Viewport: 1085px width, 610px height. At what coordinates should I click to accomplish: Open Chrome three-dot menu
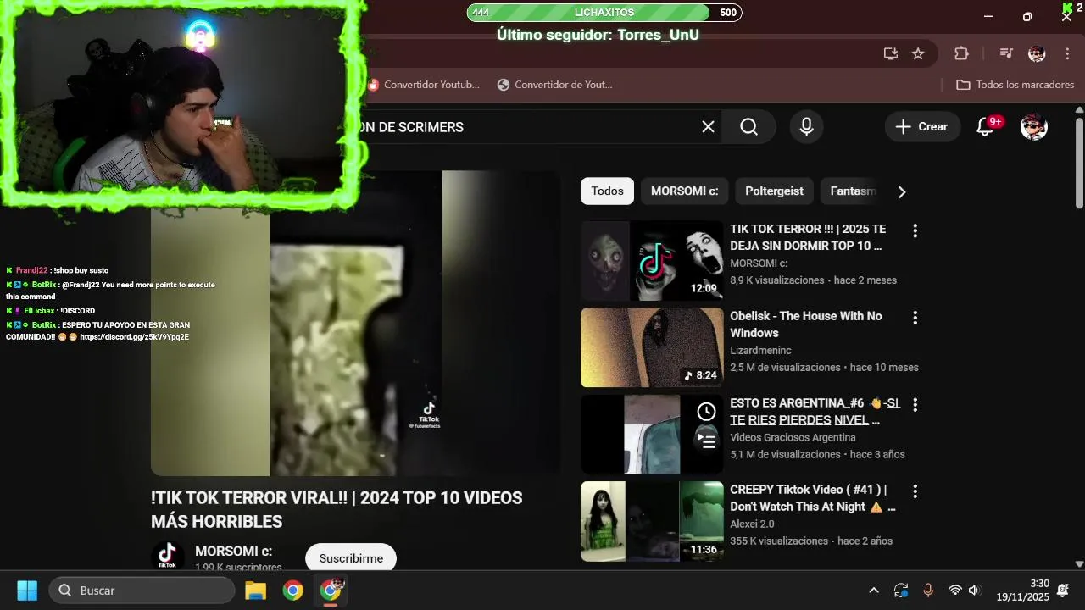tap(1067, 53)
